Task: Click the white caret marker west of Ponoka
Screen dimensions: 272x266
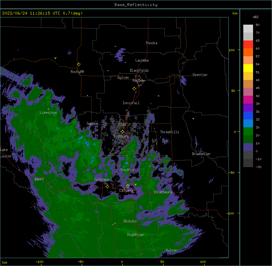Action: (115, 46)
